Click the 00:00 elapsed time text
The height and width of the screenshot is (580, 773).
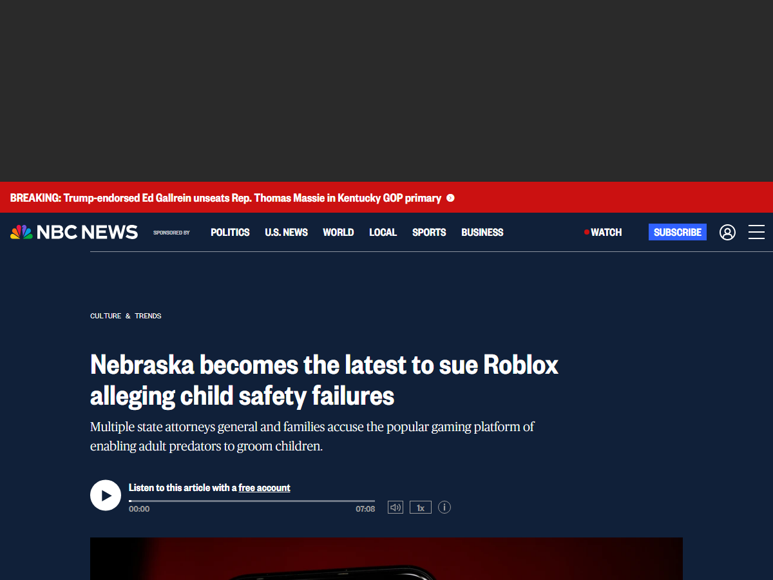pos(139,509)
